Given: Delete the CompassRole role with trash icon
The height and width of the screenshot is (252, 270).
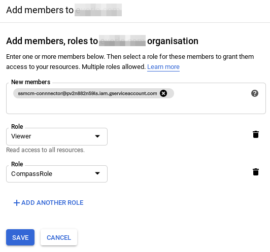Looking at the screenshot, I should coord(256,172).
